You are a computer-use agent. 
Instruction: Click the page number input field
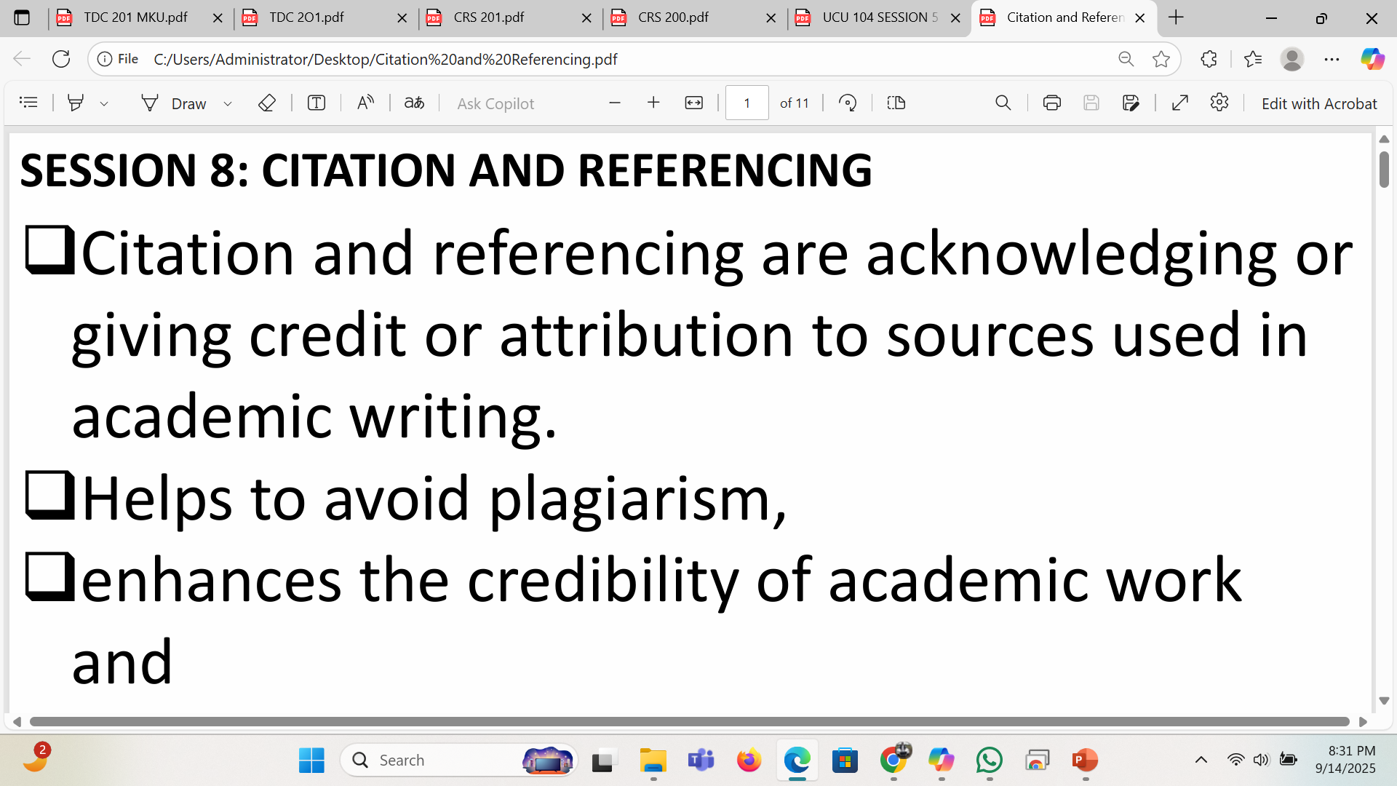[747, 103]
